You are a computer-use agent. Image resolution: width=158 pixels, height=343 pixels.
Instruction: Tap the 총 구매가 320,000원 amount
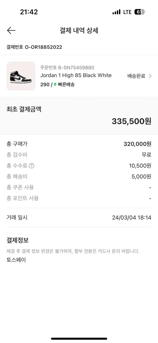pyautogui.click(x=137, y=144)
